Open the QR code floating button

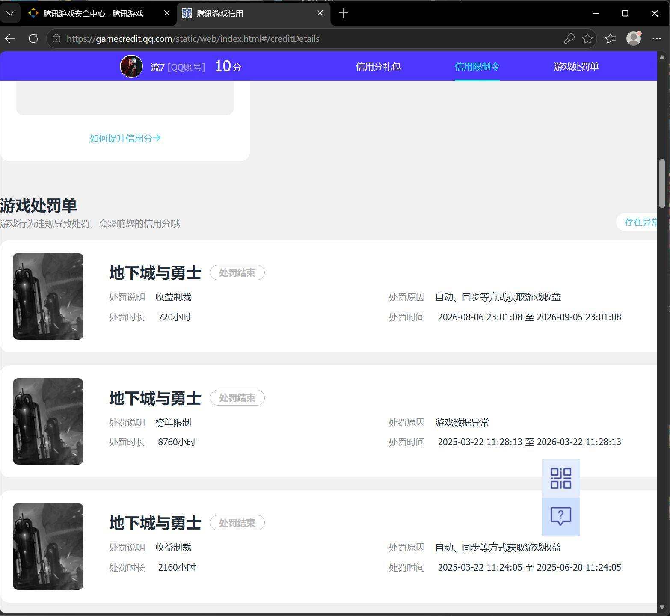click(x=561, y=478)
